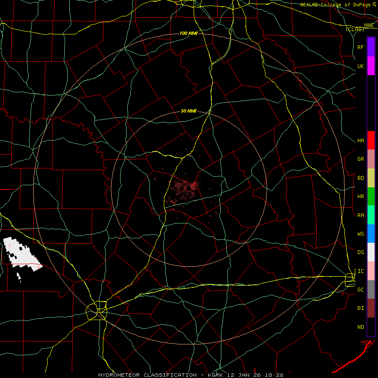Click the ND legend label
This screenshot has height=378, width=378.
pyautogui.click(x=360, y=327)
